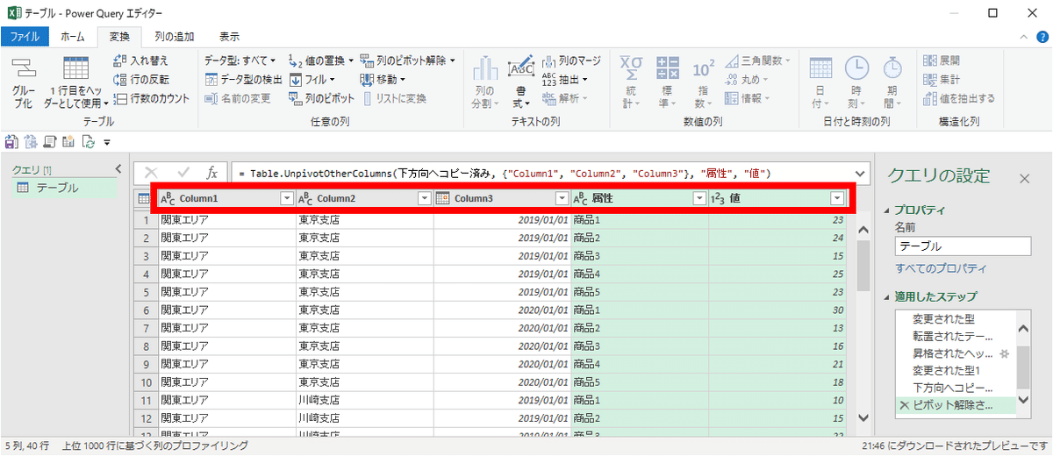The image size is (1053, 456).
Task: Click the help question mark icon
Action: (1042, 37)
